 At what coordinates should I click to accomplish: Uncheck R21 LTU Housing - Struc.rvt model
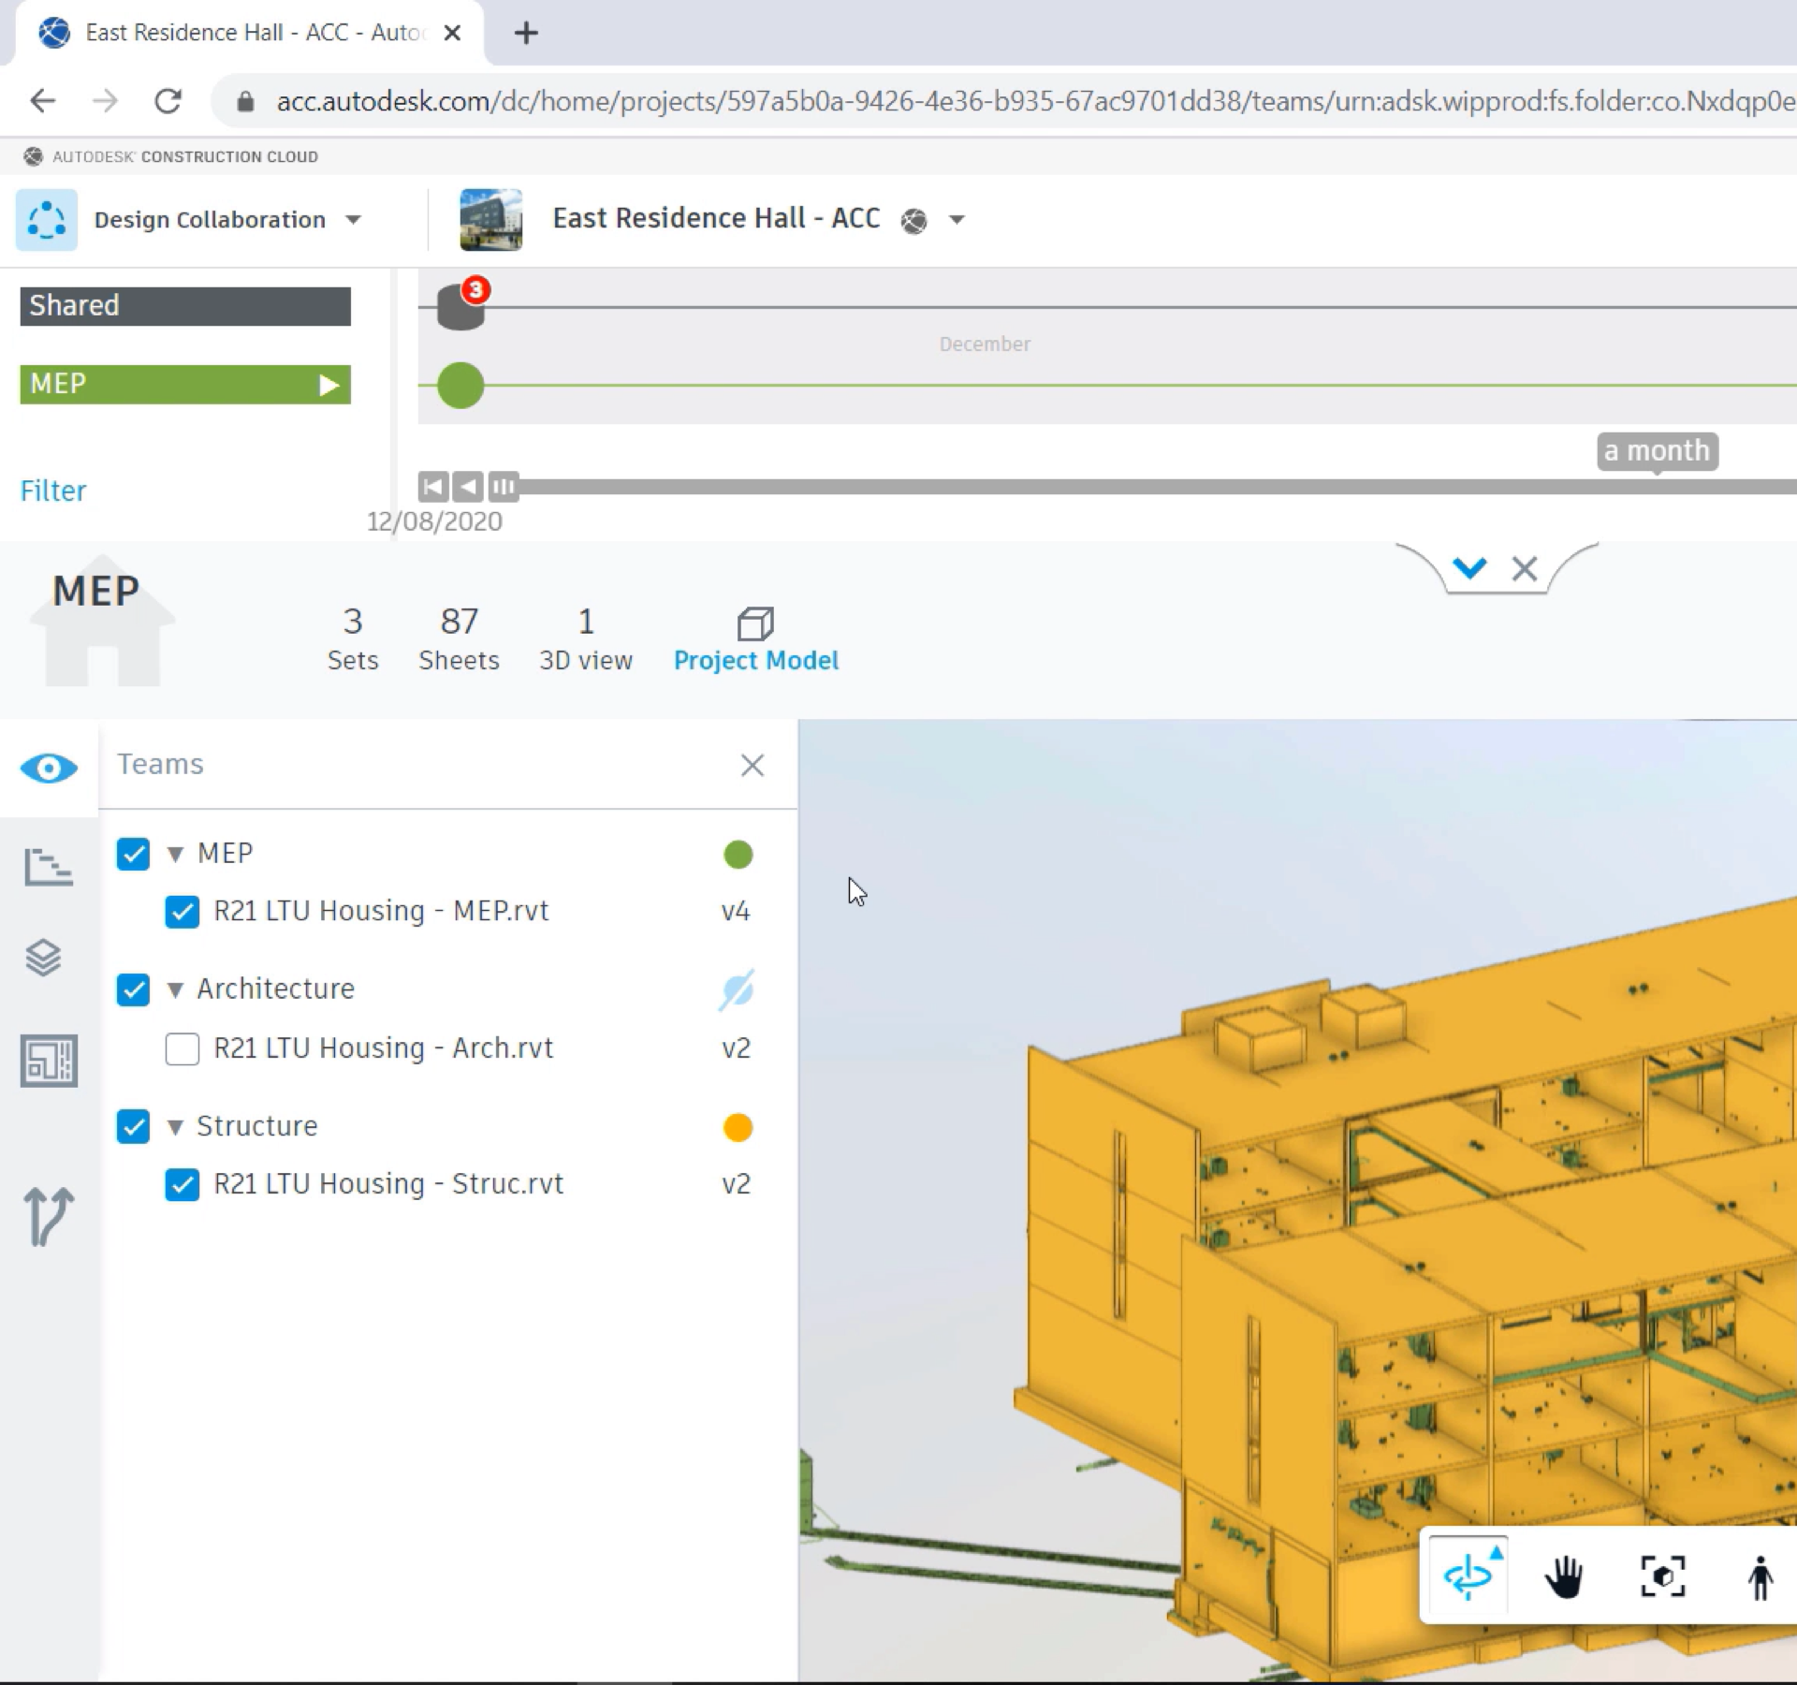(182, 1184)
